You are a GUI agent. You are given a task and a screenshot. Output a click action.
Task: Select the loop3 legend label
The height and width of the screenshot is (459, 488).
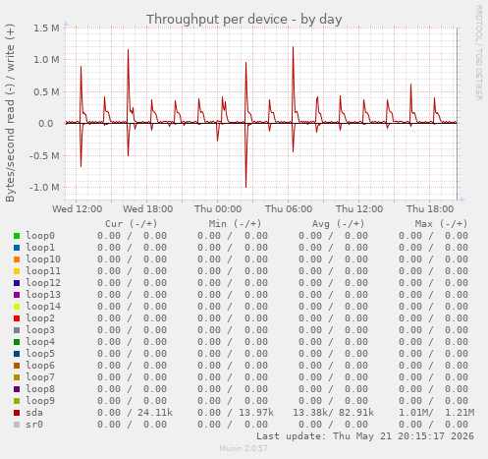(40, 330)
